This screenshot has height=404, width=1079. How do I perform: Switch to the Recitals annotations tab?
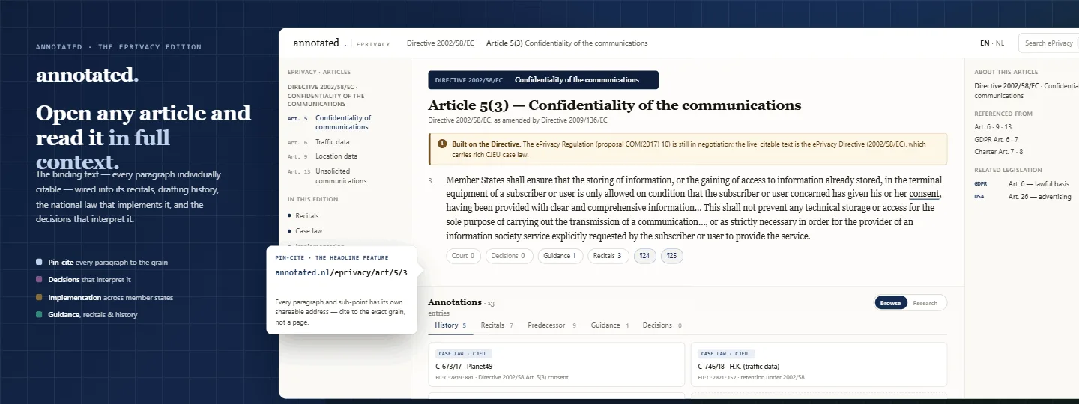497,325
